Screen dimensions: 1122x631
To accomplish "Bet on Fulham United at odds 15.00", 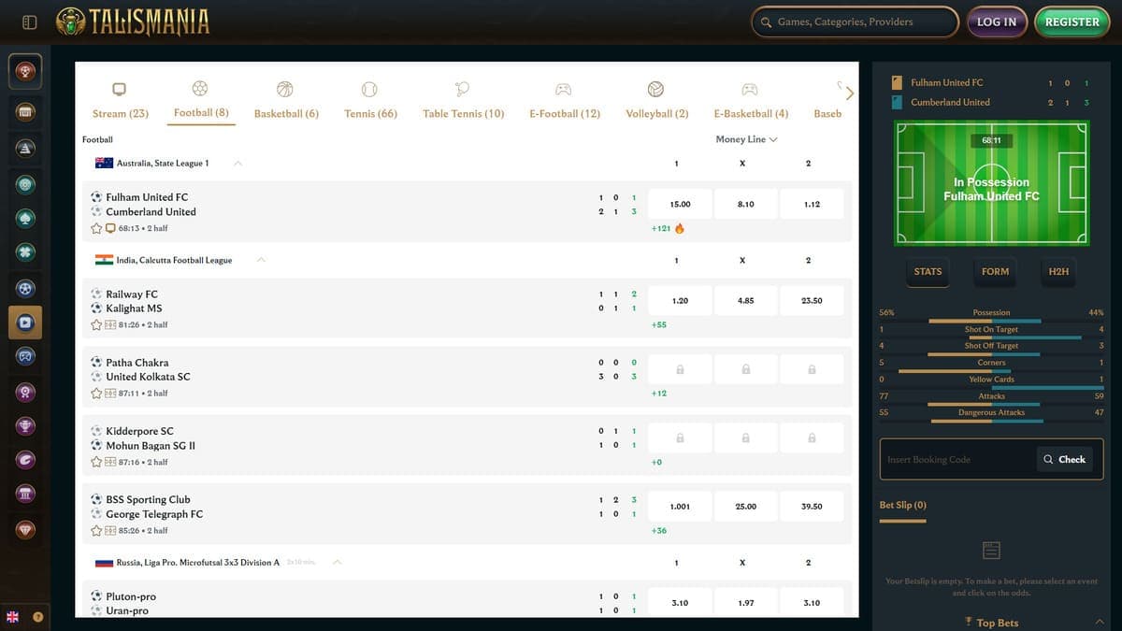I will 680,204.
